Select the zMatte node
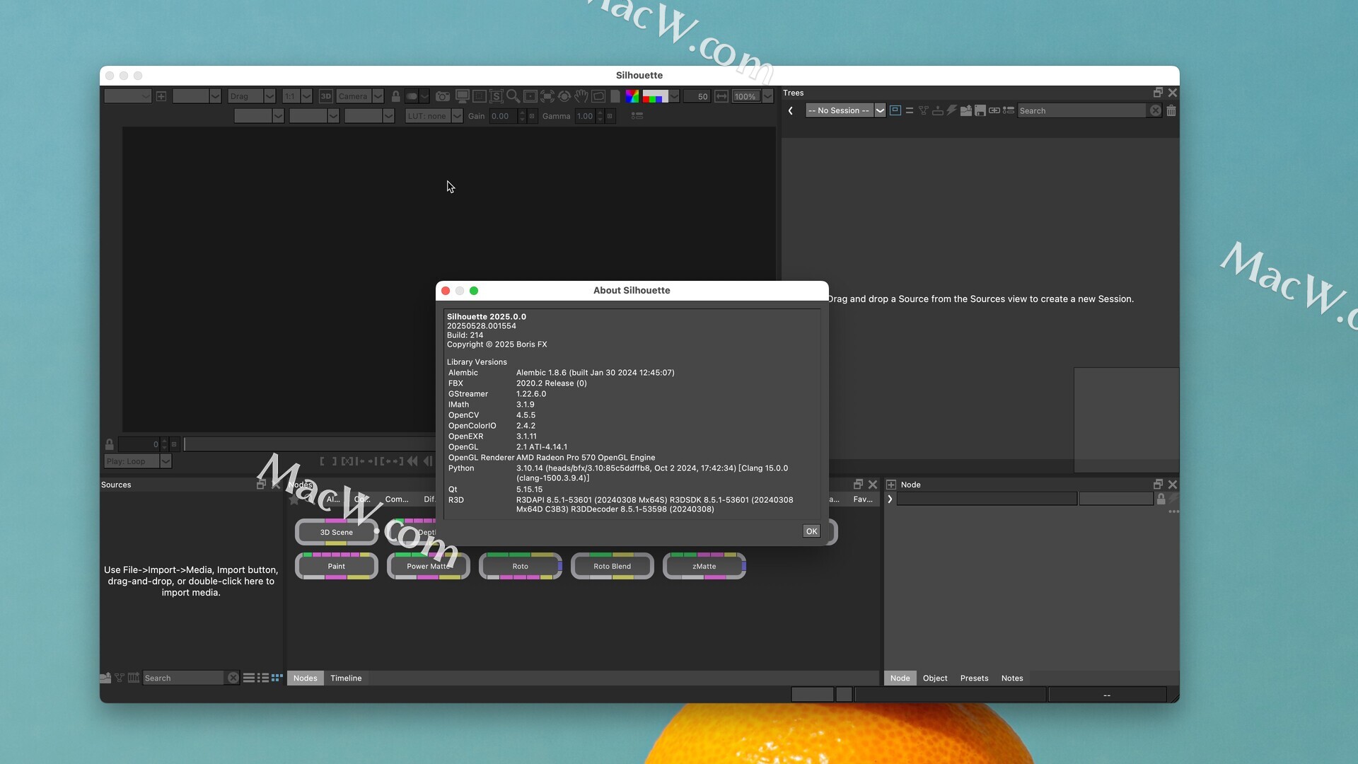The width and height of the screenshot is (1358, 764). [x=704, y=566]
